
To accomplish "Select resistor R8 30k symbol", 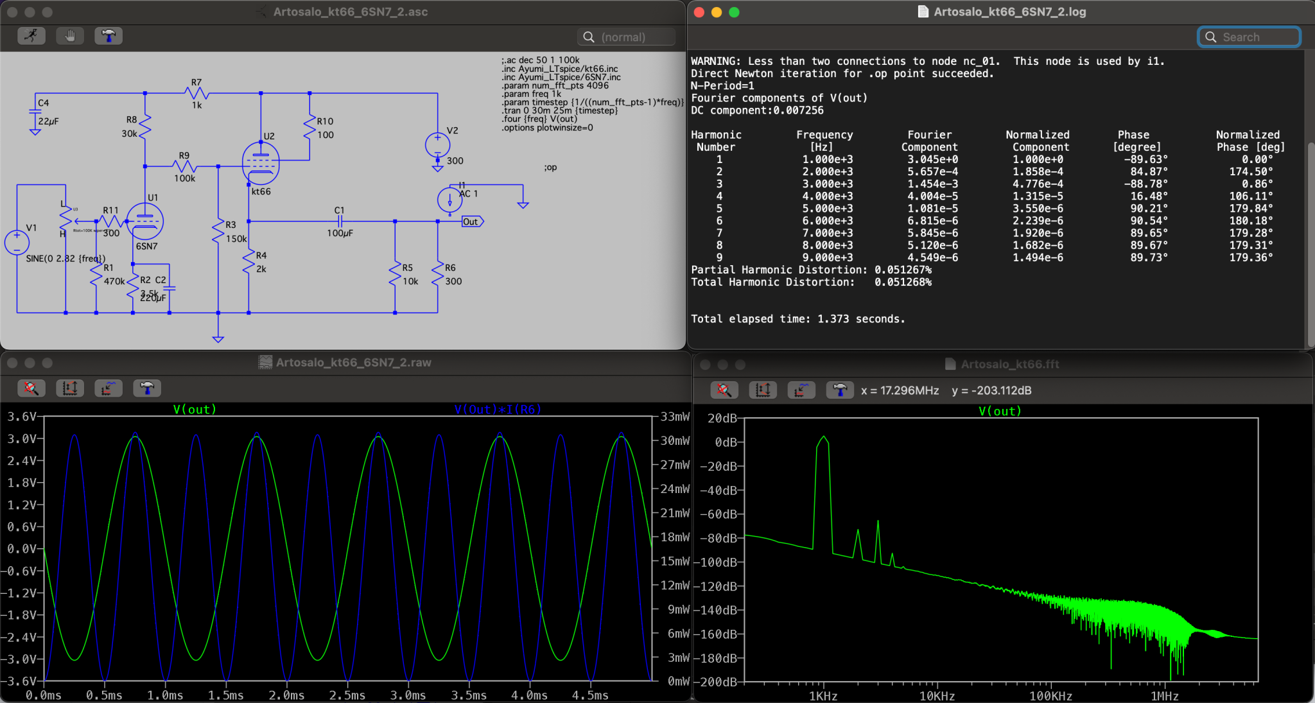I will 145,126.
